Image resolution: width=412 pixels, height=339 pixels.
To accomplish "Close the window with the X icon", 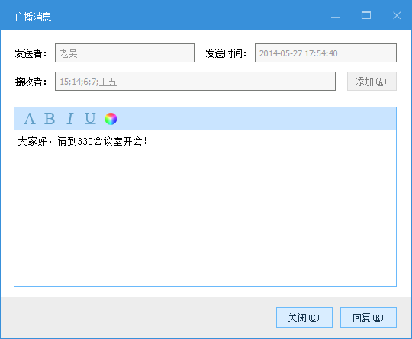I will pyautogui.click(x=397, y=16).
